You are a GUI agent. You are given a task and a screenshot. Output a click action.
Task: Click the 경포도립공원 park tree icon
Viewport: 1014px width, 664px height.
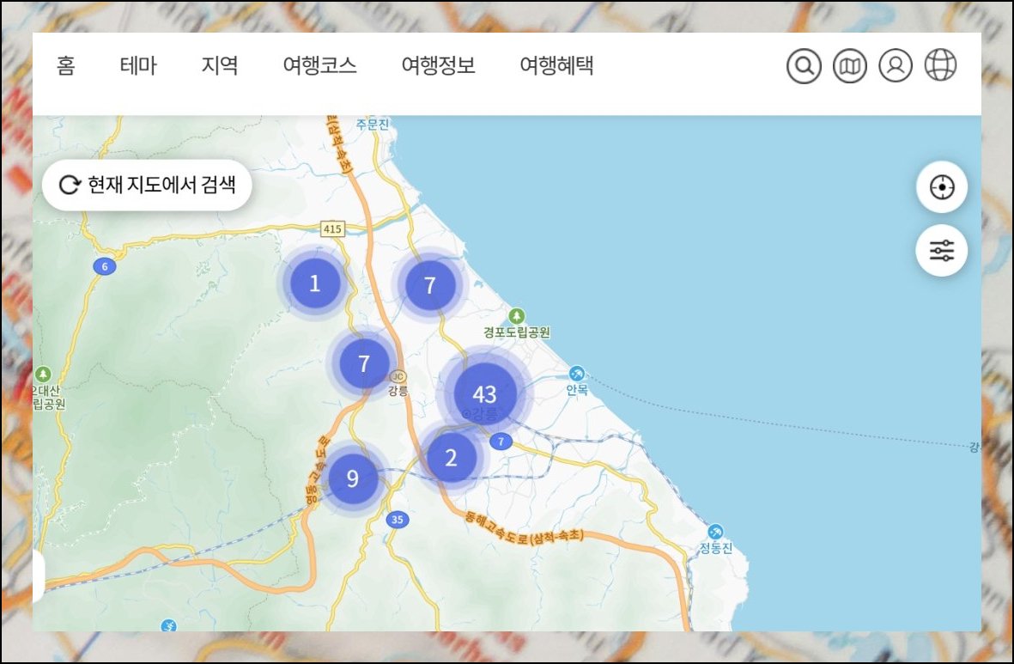pyautogui.click(x=516, y=316)
